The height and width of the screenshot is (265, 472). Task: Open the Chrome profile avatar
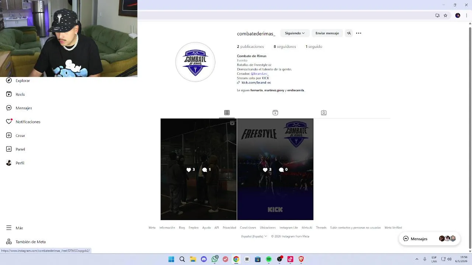458,15
